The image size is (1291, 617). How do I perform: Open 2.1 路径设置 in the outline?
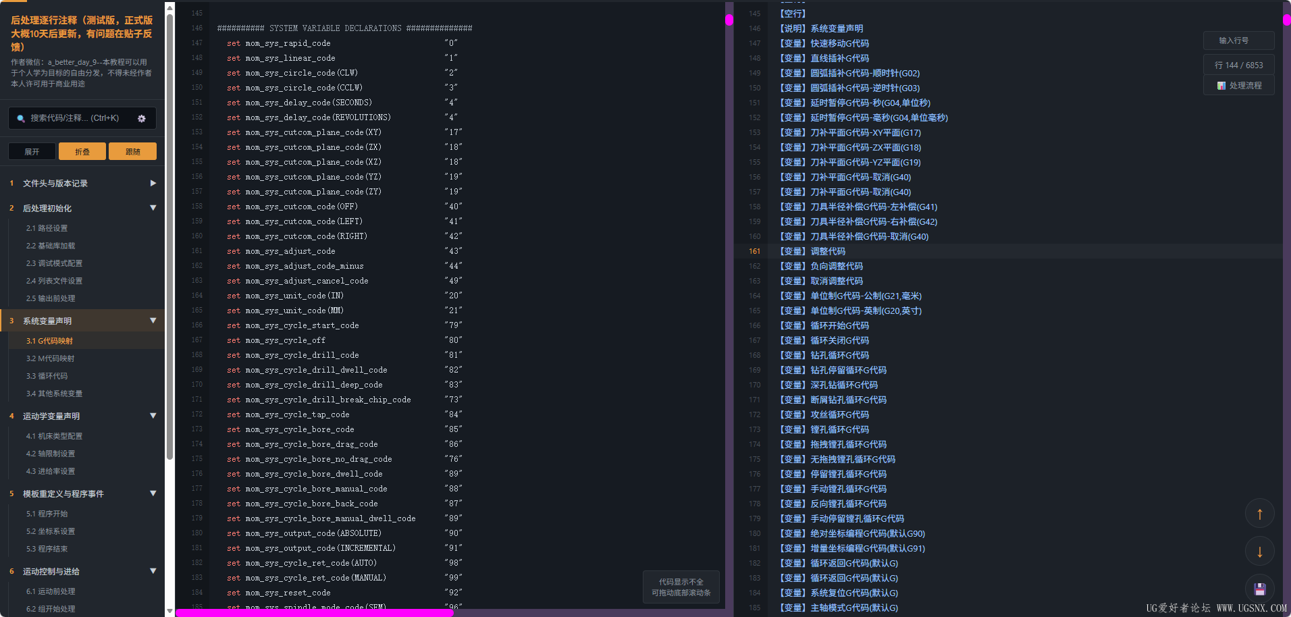point(47,228)
